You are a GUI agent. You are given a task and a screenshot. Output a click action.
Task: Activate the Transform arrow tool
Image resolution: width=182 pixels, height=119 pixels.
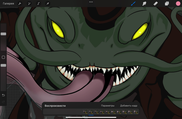[48, 4]
